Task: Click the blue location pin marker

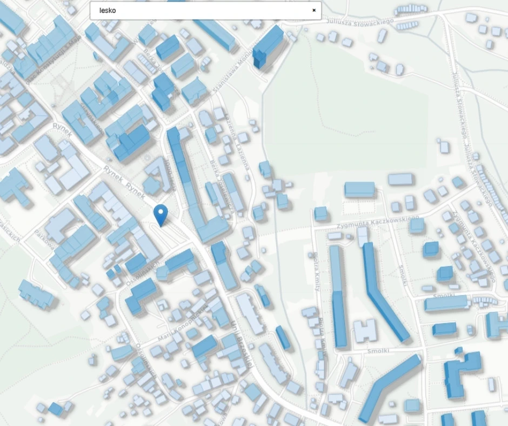Action: [x=161, y=214]
